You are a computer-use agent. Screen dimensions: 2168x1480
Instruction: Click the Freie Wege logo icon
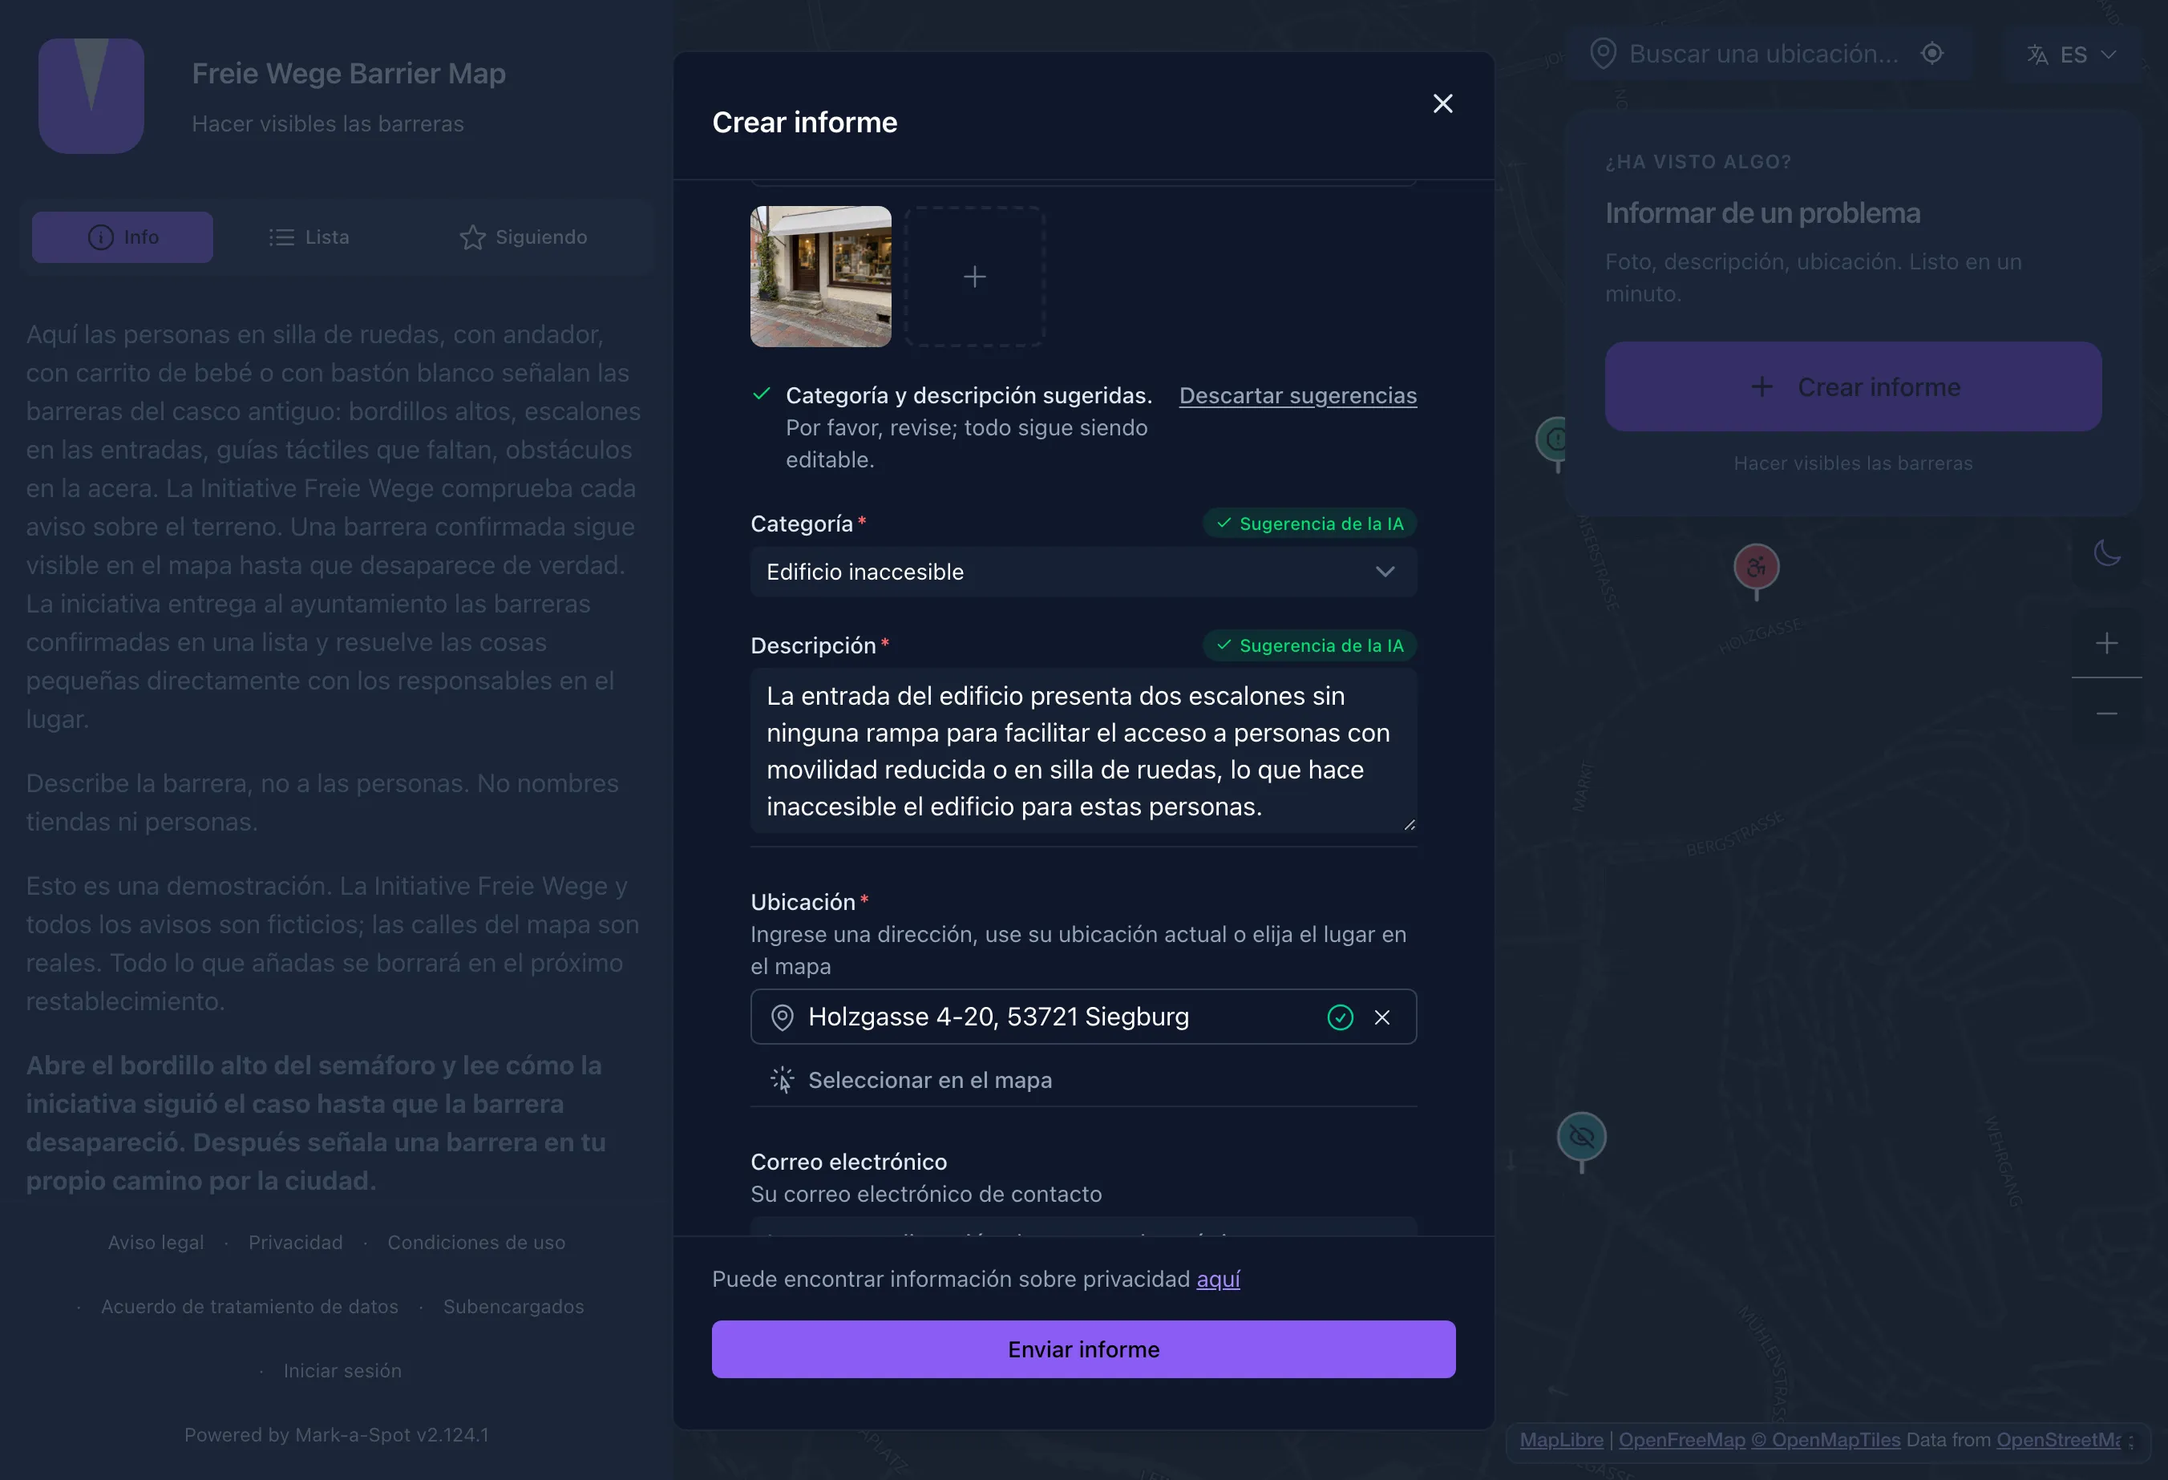point(91,95)
